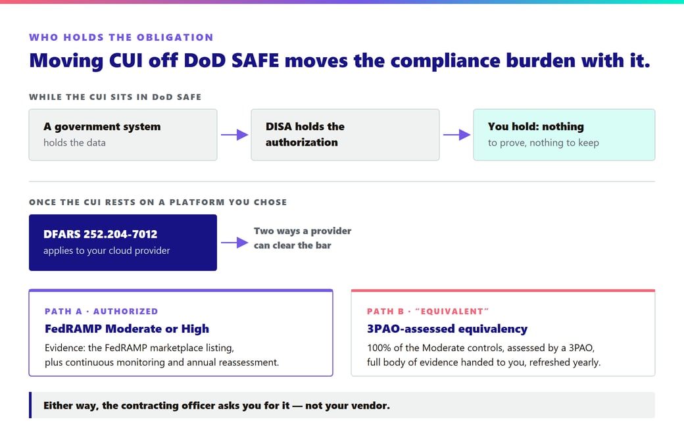
Task: Click the 'WHO HOLDS THE OBLIGATION' eyebrow label
Action: (x=121, y=37)
